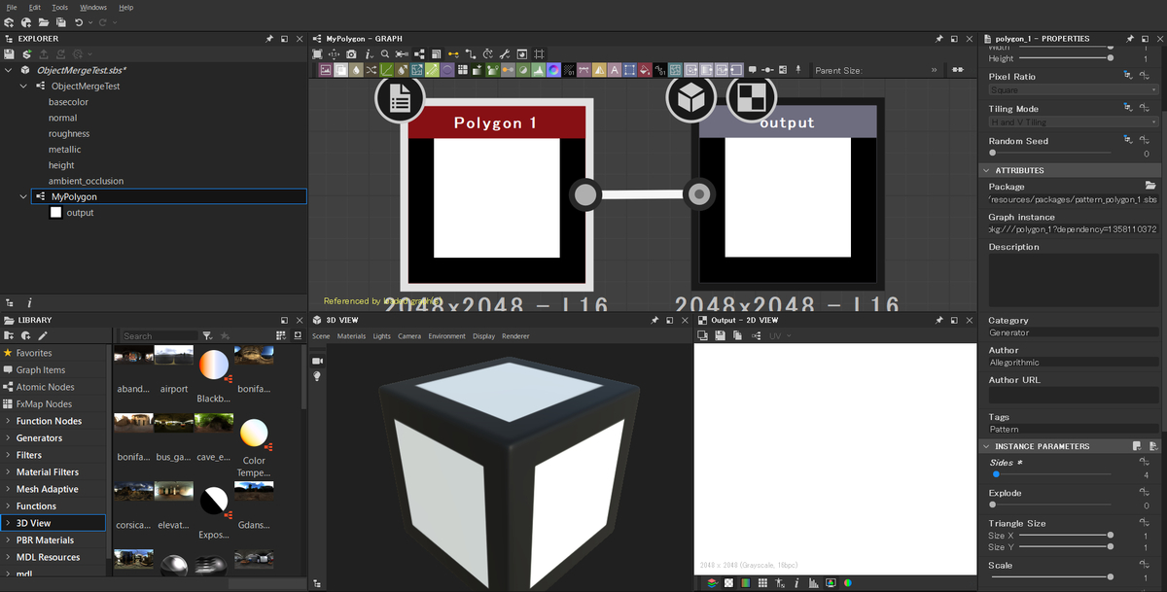Adjust the Scale slider
The height and width of the screenshot is (592, 1167).
[1050, 576]
